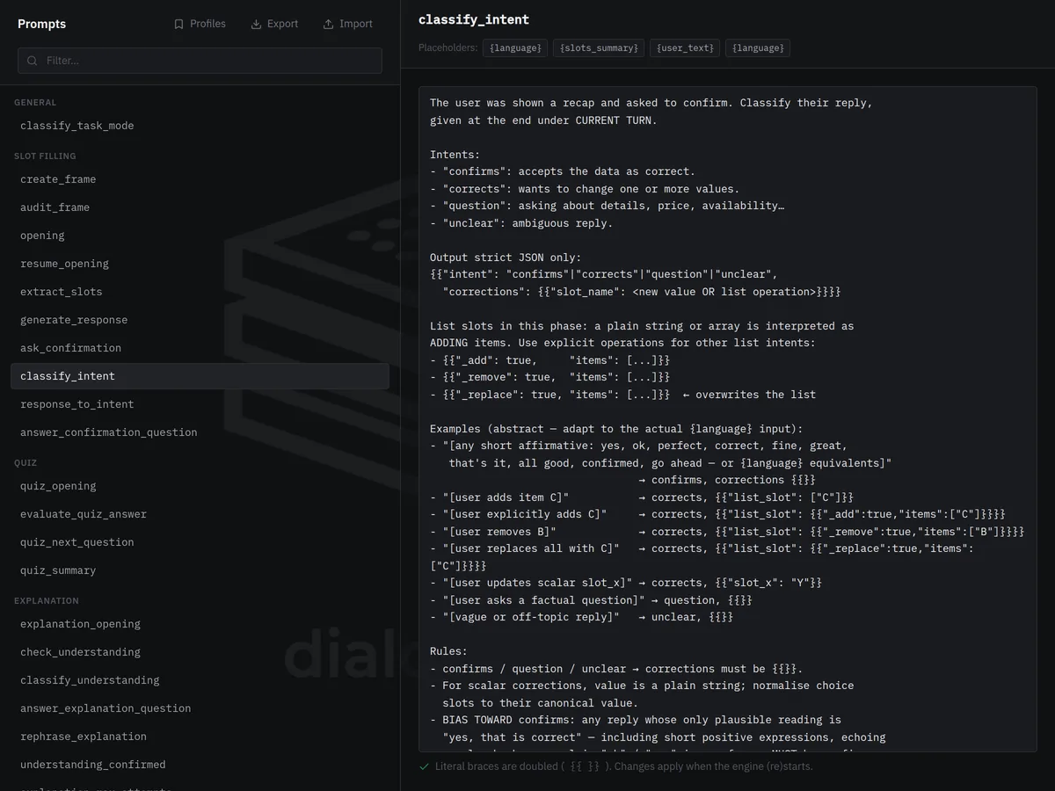Select the check_understanding prompt
The height and width of the screenshot is (791, 1055).
pyautogui.click(x=200, y=652)
